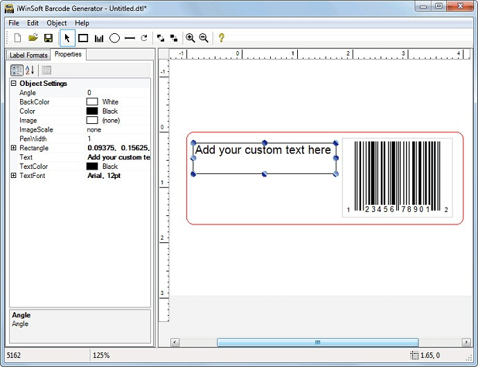Click the Open file folder icon

click(x=33, y=38)
